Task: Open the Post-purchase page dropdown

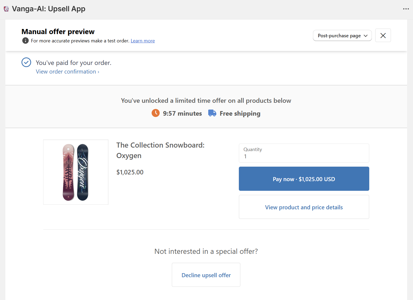Action: pos(342,35)
